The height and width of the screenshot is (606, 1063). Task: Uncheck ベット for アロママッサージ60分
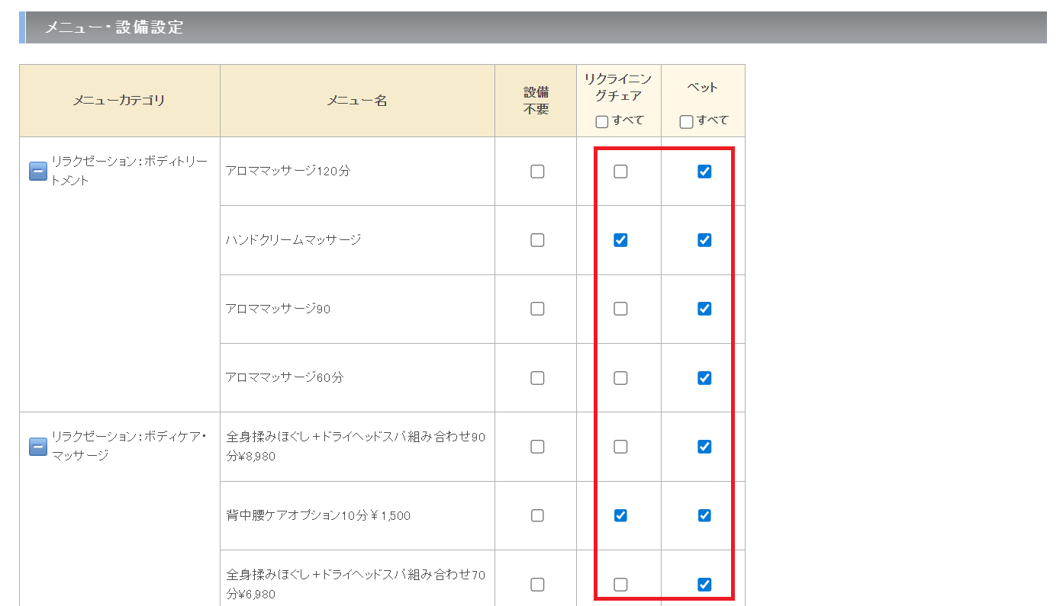tap(704, 378)
